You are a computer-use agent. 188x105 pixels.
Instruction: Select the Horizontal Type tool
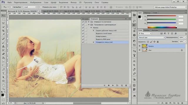click(x=3, y=73)
